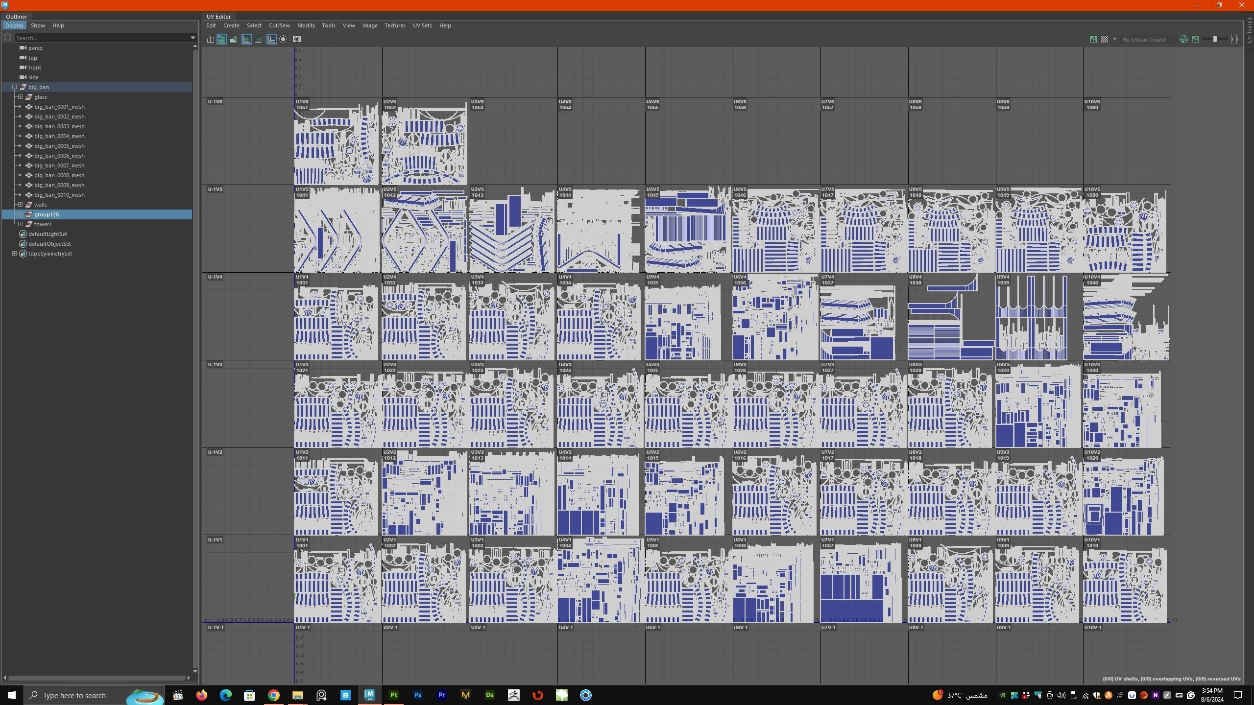The image size is (1254, 705).
Task: Expand the tower1 group node
Action: click(20, 224)
